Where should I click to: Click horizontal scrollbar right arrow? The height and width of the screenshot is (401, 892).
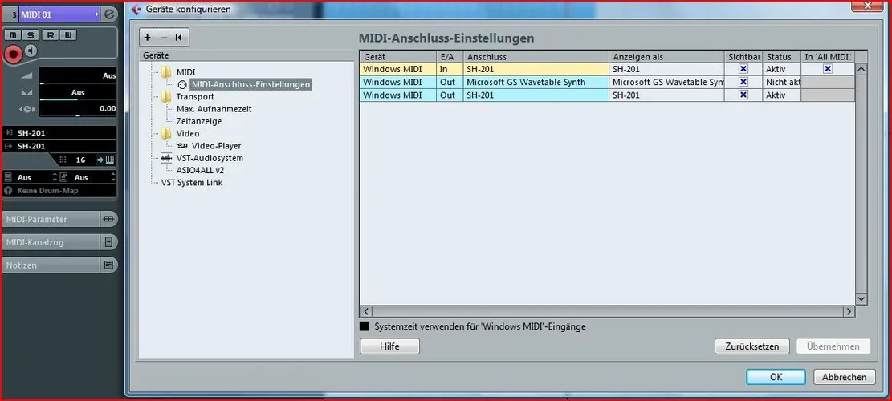point(849,311)
